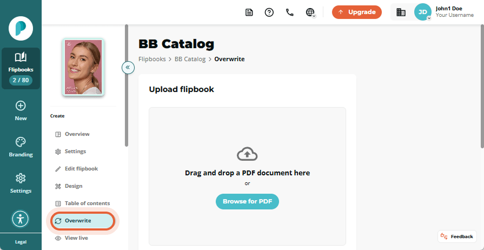Click the side panel vertical scrollbar
Image resolution: width=484 pixels, height=250 pixels.
point(126,85)
